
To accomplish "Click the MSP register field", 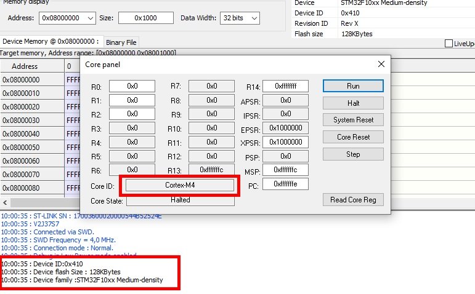I will pos(285,170).
